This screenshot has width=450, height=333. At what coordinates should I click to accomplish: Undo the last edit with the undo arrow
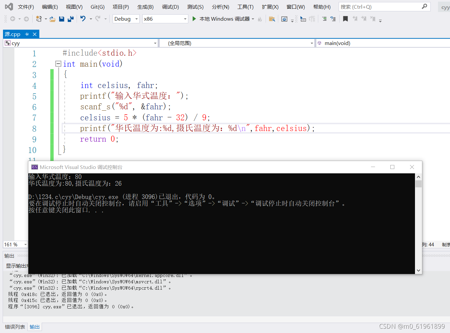click(x=83, y=19)
